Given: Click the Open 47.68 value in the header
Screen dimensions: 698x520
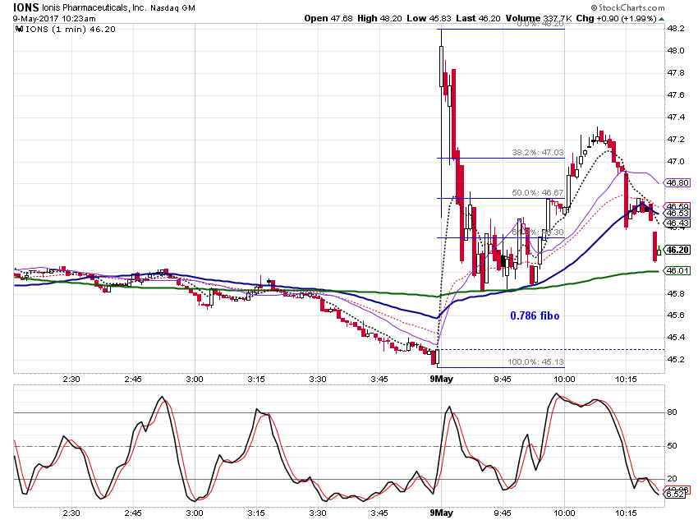Looking at the screenshot, I should pyautogui.click(x=328, y=19).
